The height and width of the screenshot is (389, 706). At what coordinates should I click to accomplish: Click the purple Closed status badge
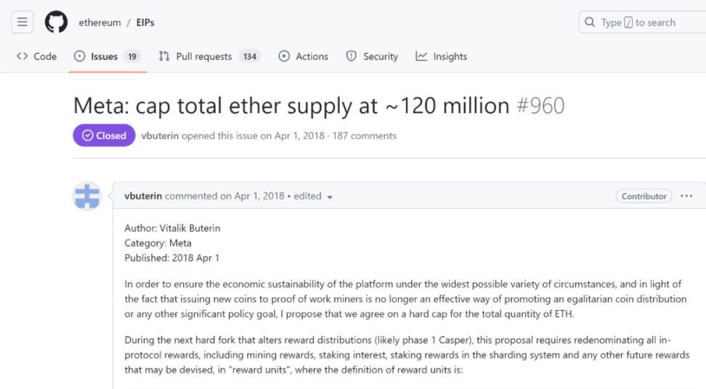104,136
